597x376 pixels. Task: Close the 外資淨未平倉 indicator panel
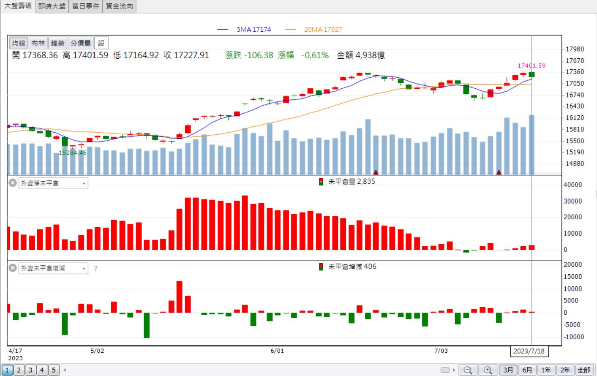point(13,183)
